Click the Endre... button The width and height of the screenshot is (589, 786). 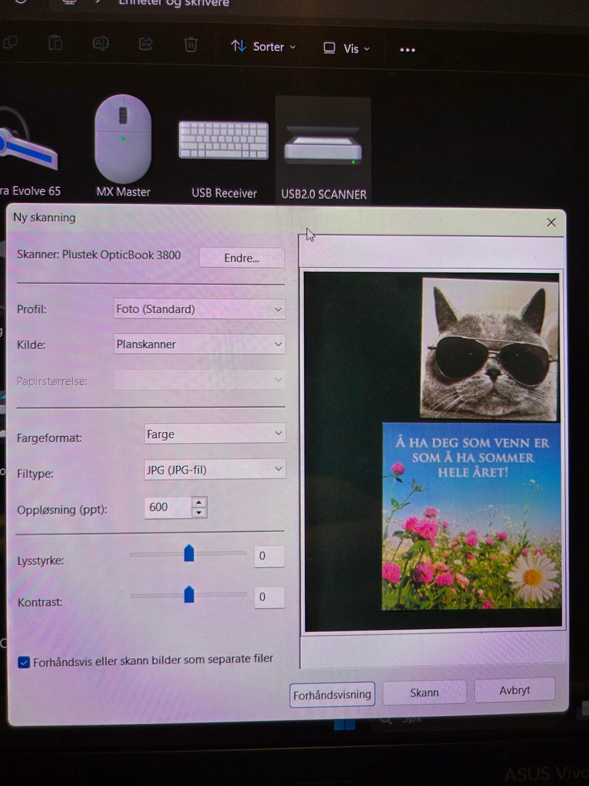pos(242,258)
